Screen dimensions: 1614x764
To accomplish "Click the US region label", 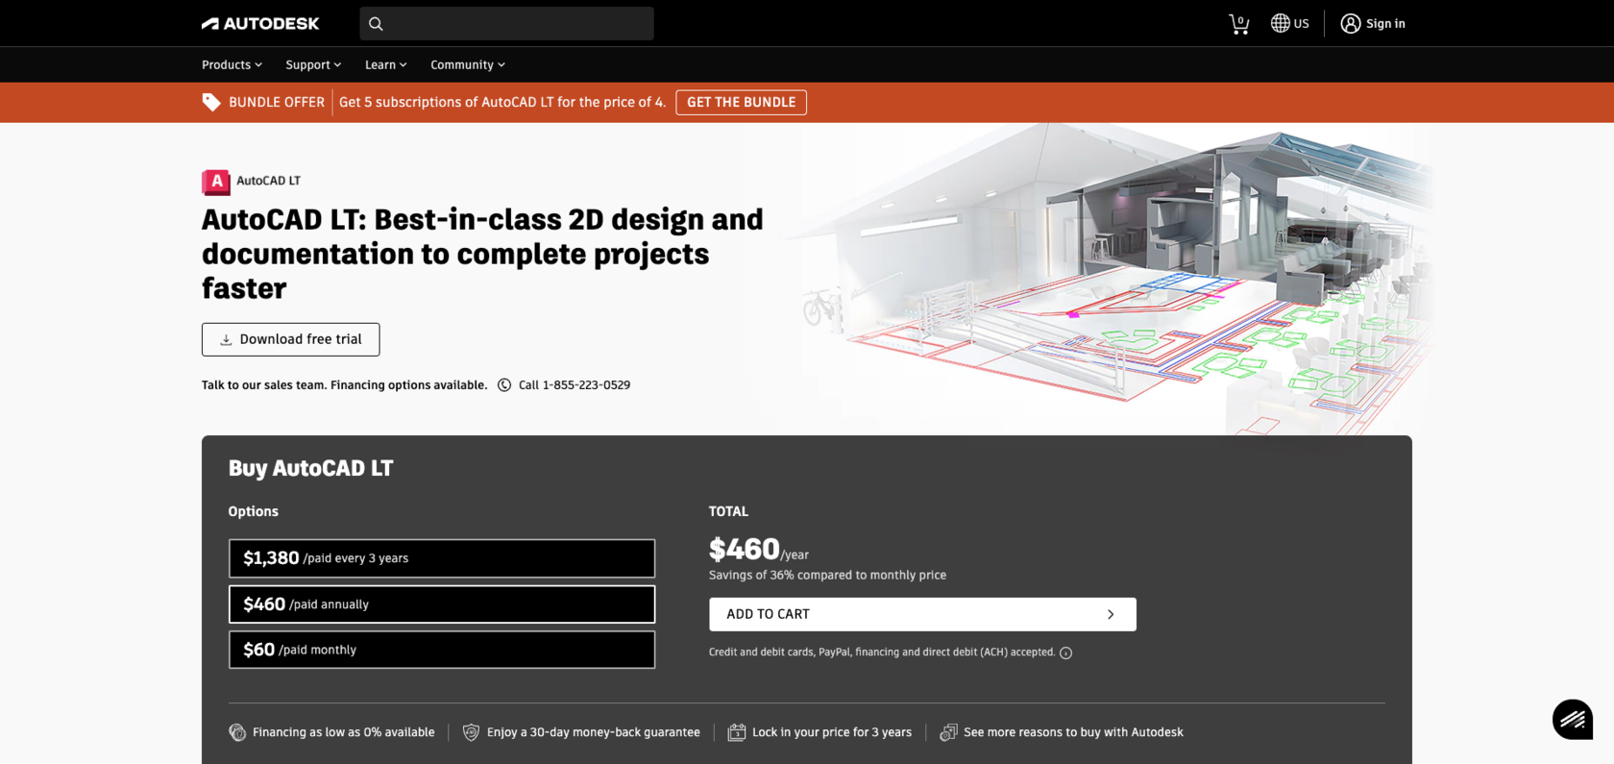I will point(1301,24).
